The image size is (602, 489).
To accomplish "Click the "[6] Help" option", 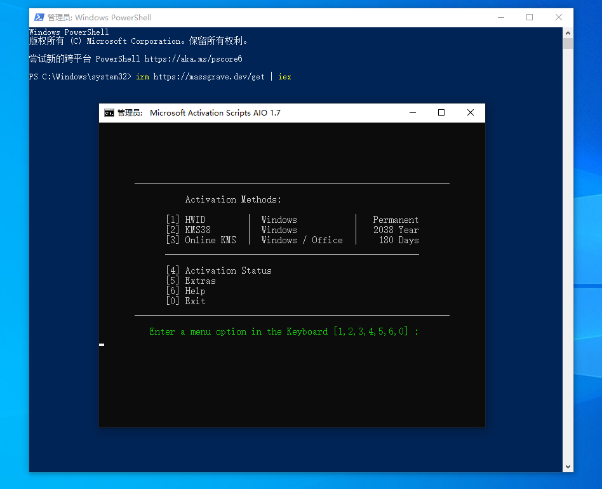I will coord(186,291).
